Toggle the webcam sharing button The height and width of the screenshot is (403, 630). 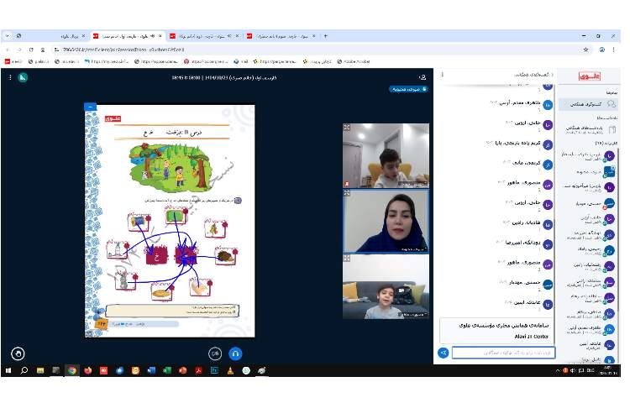[215, 353]
